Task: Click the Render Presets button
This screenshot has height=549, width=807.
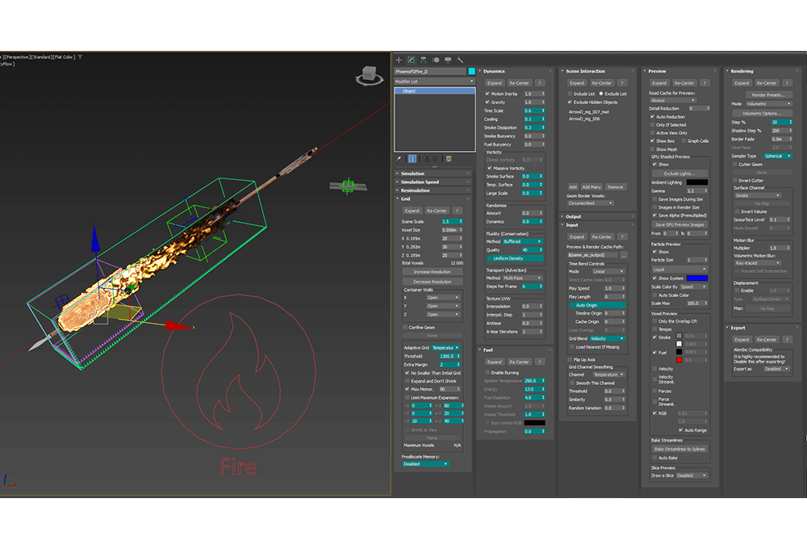Action: pyautogui.click(x=767, y=94)
